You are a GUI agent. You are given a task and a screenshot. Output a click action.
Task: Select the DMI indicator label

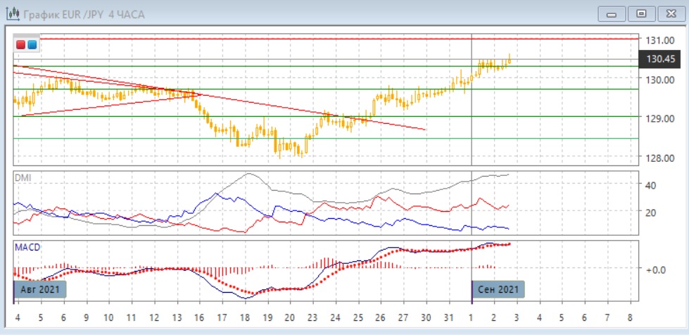pyautogui.click(x=23, y=178)
